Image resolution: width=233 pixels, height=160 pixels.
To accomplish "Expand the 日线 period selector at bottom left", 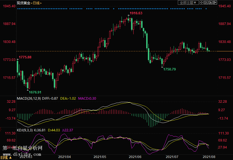I will coord(6,158).
